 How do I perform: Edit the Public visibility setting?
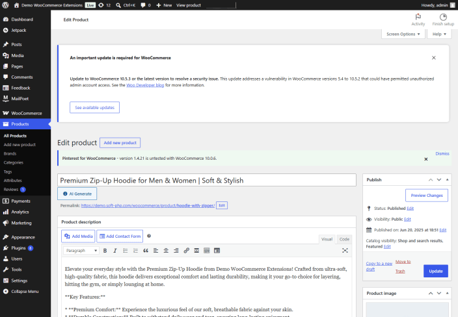coord(407,220)
